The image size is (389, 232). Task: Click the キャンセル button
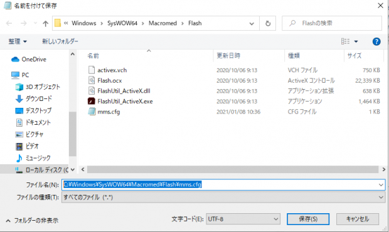pos(358,219)
